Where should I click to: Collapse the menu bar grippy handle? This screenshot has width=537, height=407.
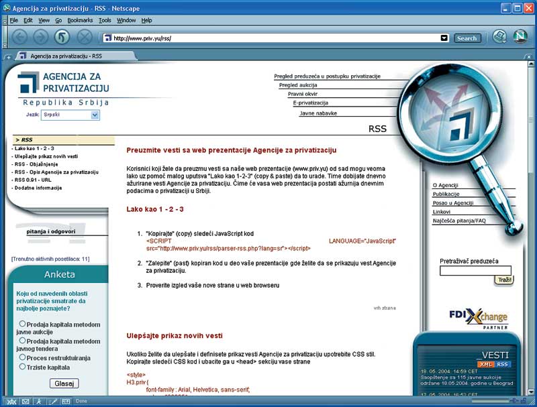point(5,20)
